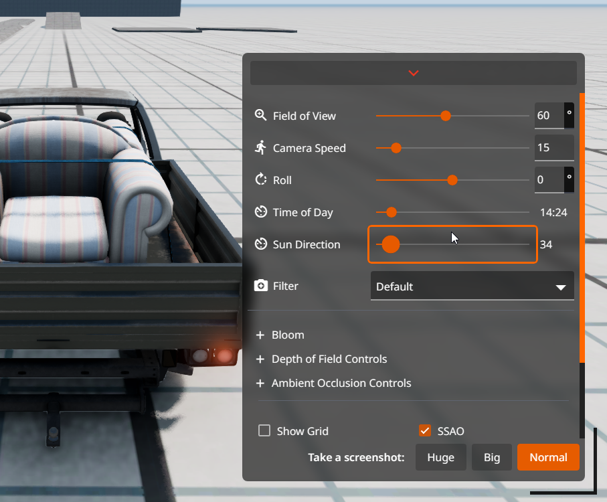
Task: Edit the Field of View value 60
Action: tap(549, 115)
